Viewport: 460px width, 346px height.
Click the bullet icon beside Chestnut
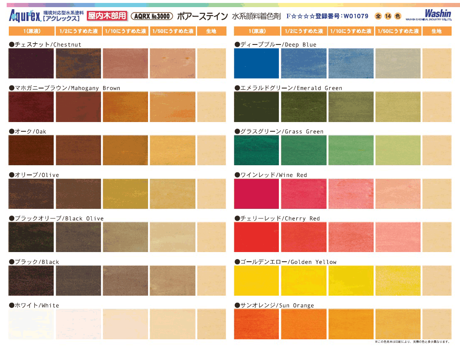[x=11, y=44]
